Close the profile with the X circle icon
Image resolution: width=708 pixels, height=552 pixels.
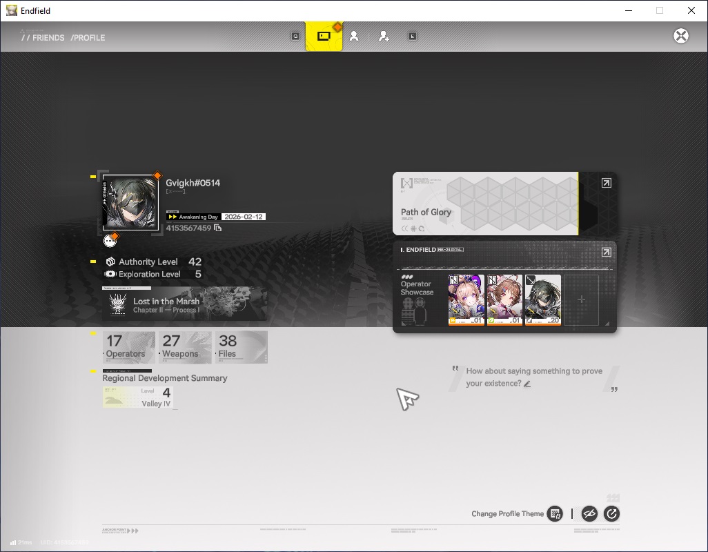(x=681, y=36)
